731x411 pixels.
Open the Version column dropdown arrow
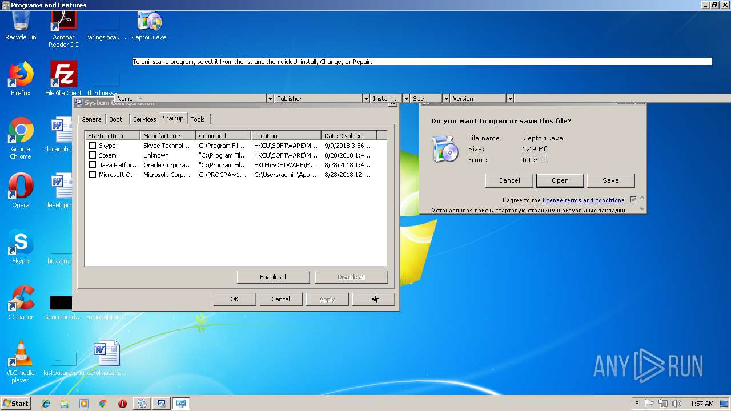click(x=510, y=99)
